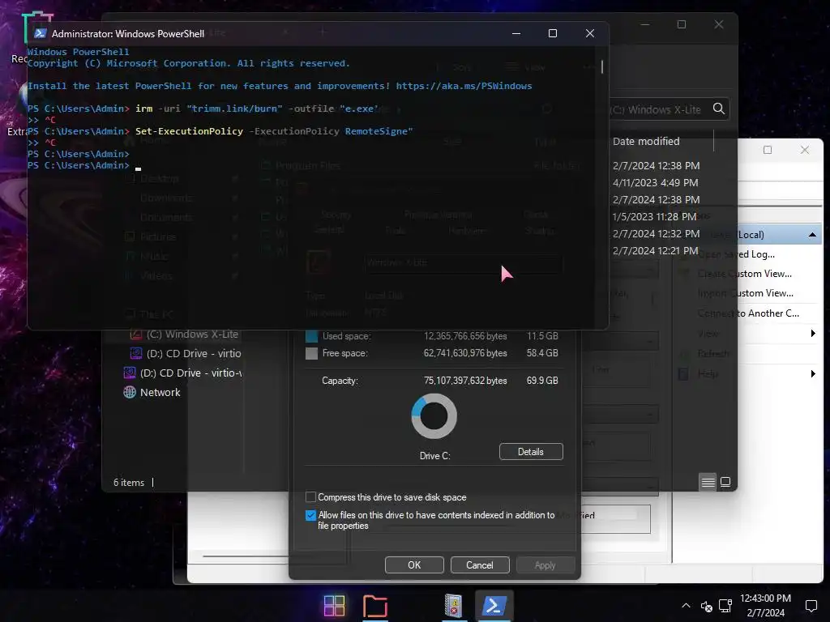Sort by the Date modified column
The width and height of the screenshot is (830, 622).
coord(646,141)
